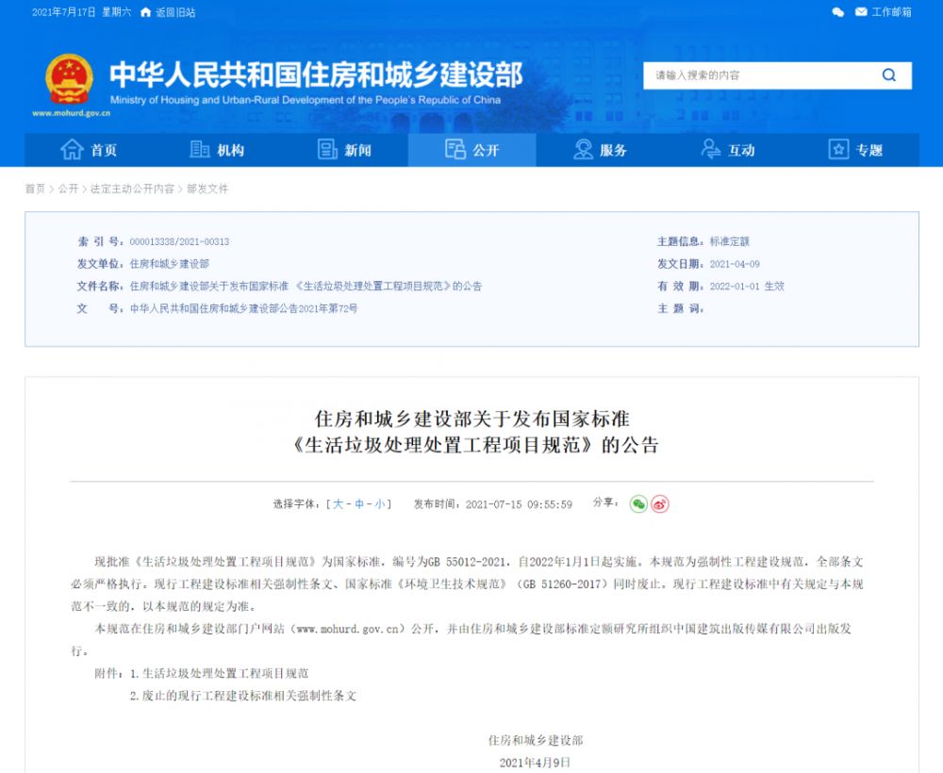Set font size to 大 (large)

[x=338, y=504]
